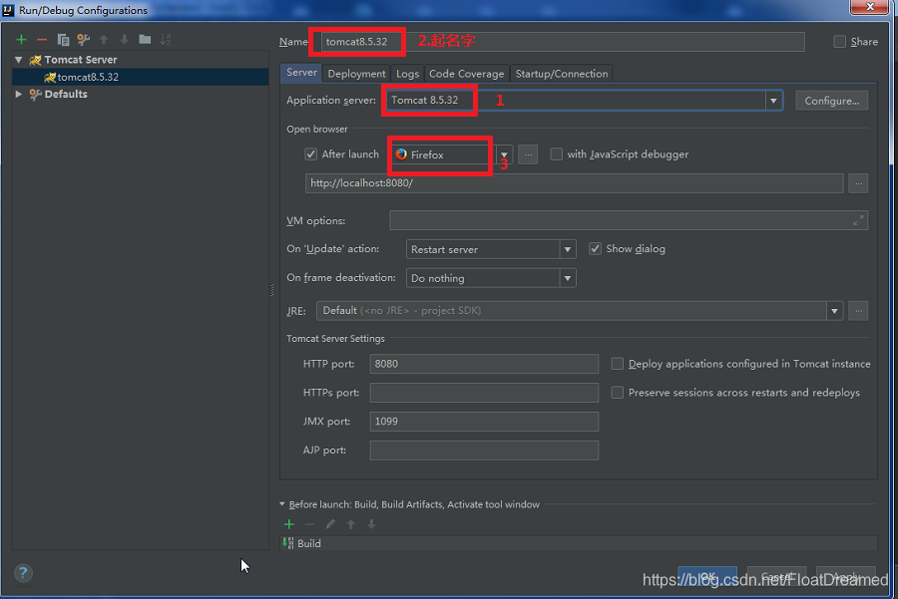Image resolution: width=898 pixels, height=599 pixels.
Task: Expand the Defaults tree node
Action: 19,94
